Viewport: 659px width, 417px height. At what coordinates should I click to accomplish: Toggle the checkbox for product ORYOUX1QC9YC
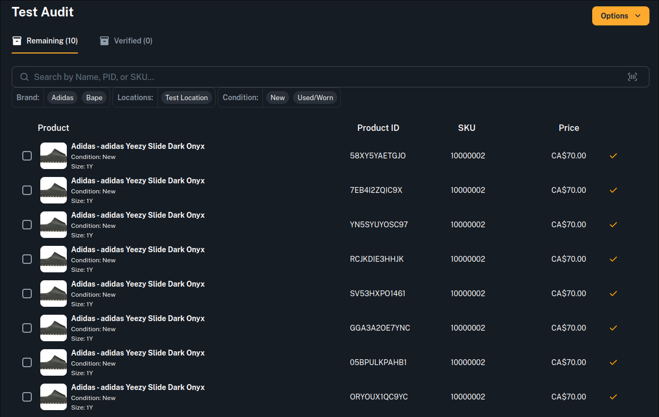coord(27,397)
